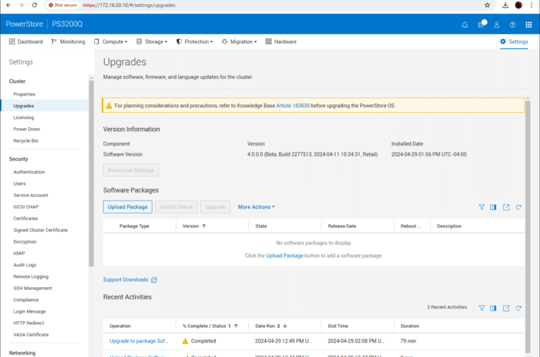This screenshot has height=357, width=540.
Task: Open the Monitoring tab
Action: tap(68, 42)
